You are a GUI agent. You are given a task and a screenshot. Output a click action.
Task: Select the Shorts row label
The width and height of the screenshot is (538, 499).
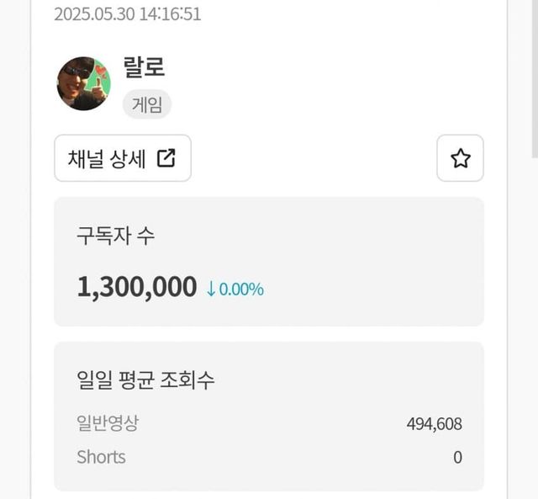[x=101, y=457]
